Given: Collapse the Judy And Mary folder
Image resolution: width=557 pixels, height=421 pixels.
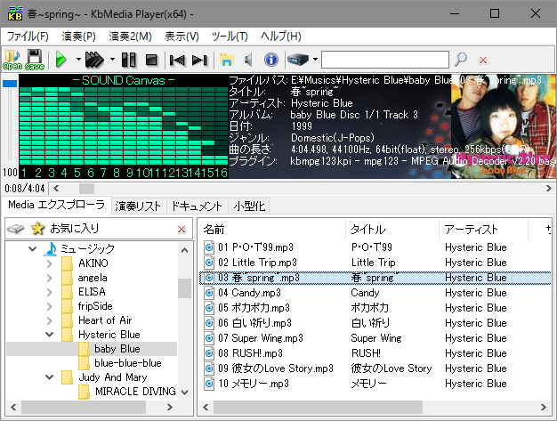Looking at the screenshot, I should coord(49,377).
